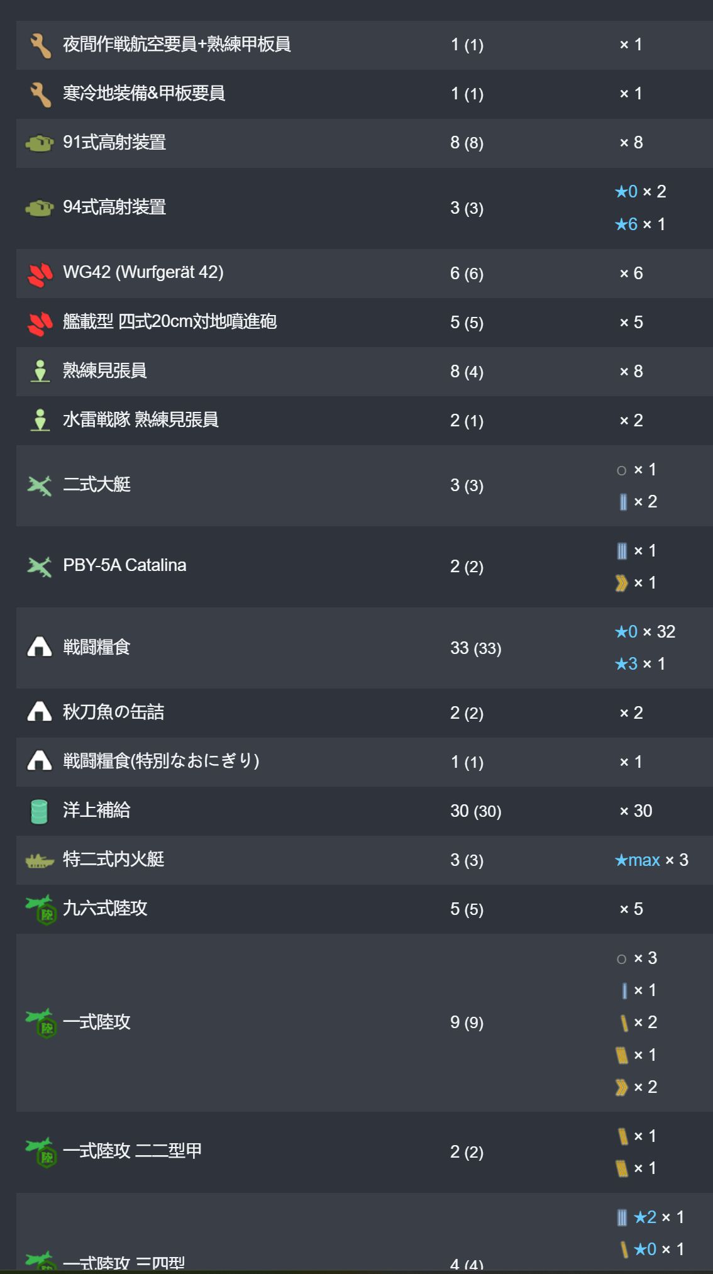Screen dimensions: 713x1274
Task: Click the red rocket icon beside WG42 (Wurfgerät 42)
Action: tap(40, 274)
